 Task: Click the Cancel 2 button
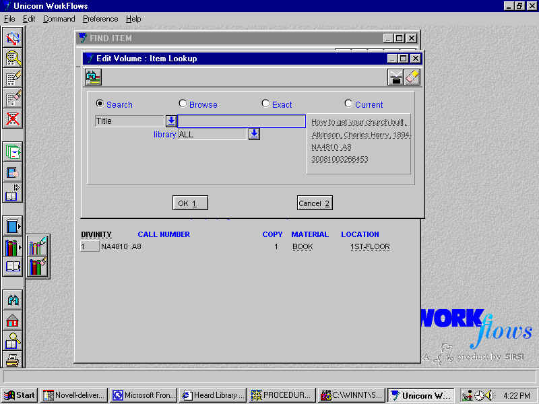click(315, 203)
